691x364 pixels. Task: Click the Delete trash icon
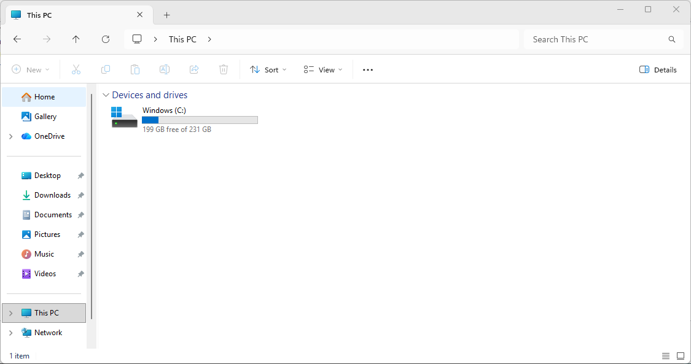pyautogui.click(x=224, y=70)
